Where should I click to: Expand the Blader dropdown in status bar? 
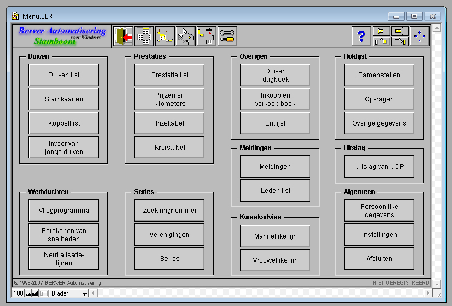click(84, 293)
